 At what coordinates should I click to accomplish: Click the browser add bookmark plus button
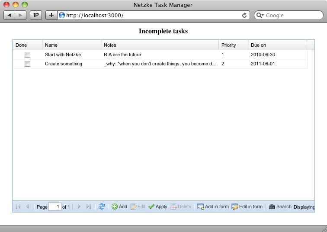pyautogui.click(x=51, y=15)
